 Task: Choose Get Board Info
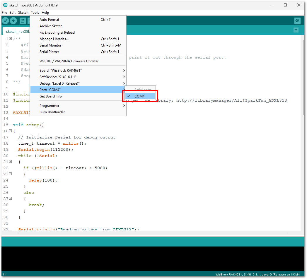78,96
